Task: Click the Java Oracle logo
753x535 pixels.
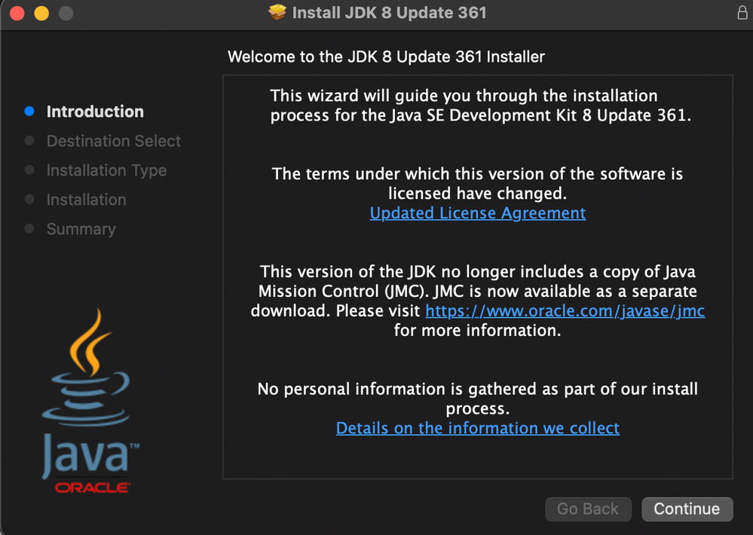Action: pos(90,401)
